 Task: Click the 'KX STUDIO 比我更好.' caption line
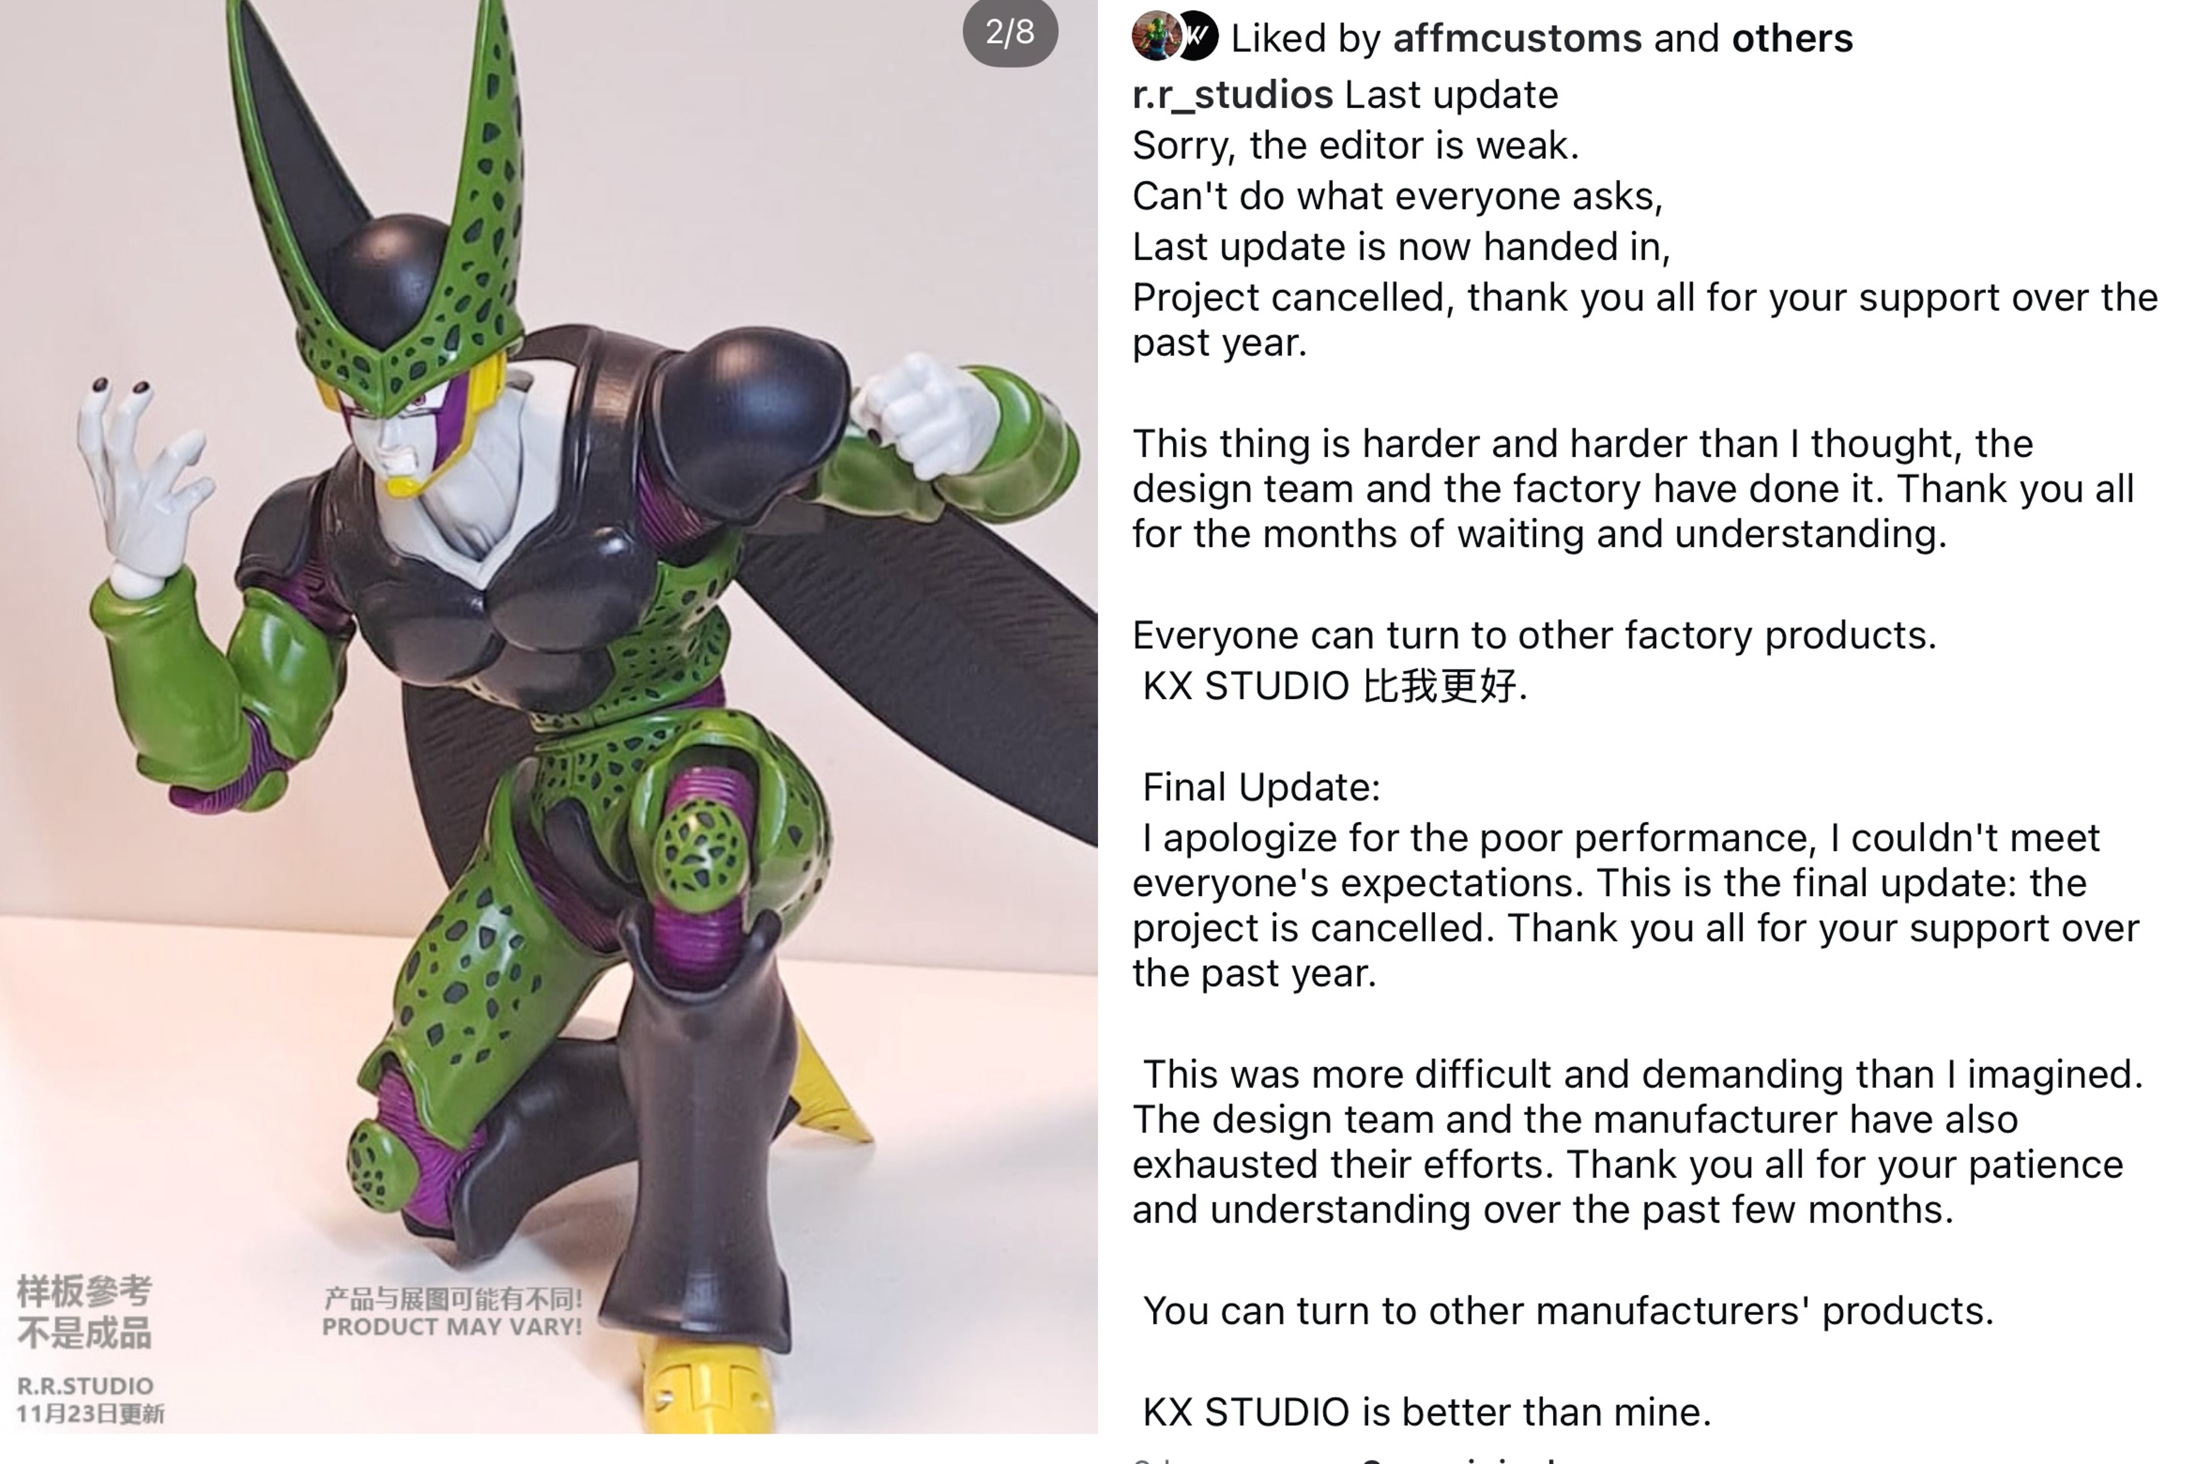[1335, 686]
